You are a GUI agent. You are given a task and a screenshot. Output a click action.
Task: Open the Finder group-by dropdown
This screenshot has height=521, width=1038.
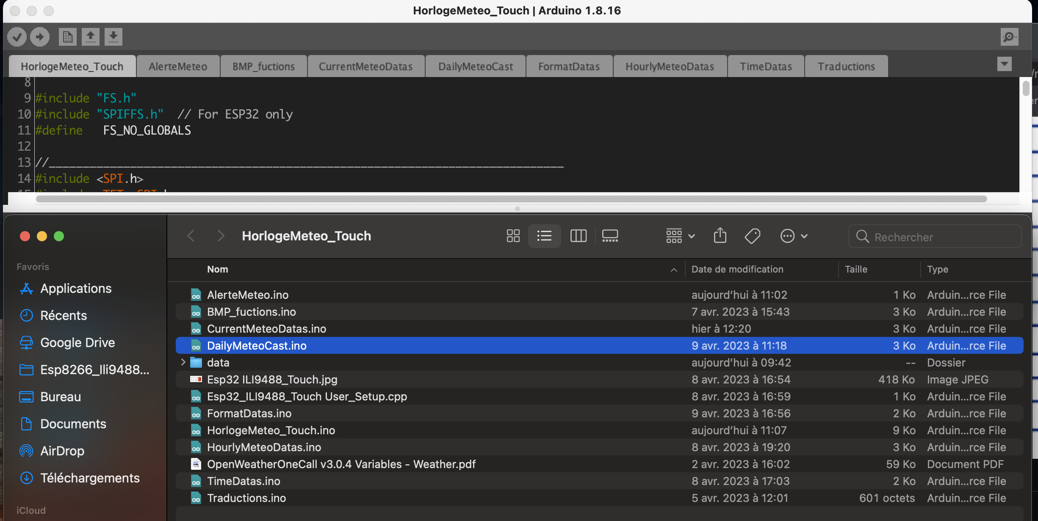680,236
